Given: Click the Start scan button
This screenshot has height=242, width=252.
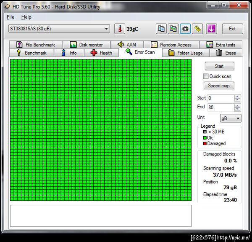Looking at the screenshot, I should (219, 66).
